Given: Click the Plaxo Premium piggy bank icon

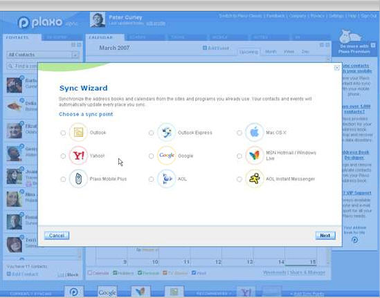Looking at the screenshot, I should coord(350,36).
